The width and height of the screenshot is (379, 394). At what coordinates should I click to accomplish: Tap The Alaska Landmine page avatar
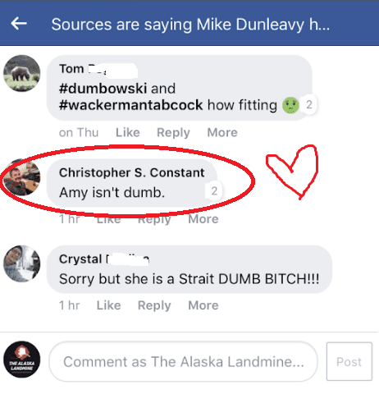tap(22, 360)
